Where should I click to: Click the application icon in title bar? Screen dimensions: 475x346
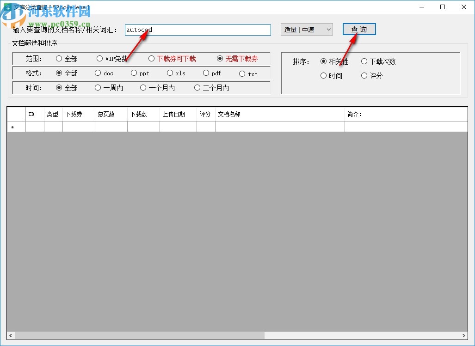(7, 7)
